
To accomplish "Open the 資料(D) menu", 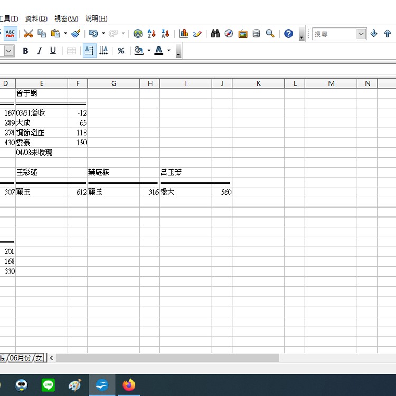I will click(x=36, y=18).
